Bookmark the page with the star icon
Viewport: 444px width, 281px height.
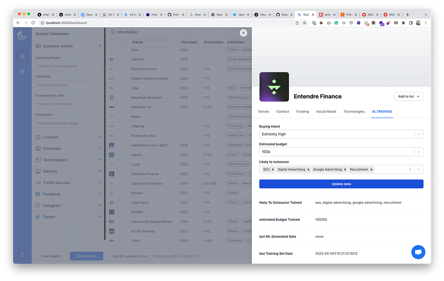[x=305, y=23]
